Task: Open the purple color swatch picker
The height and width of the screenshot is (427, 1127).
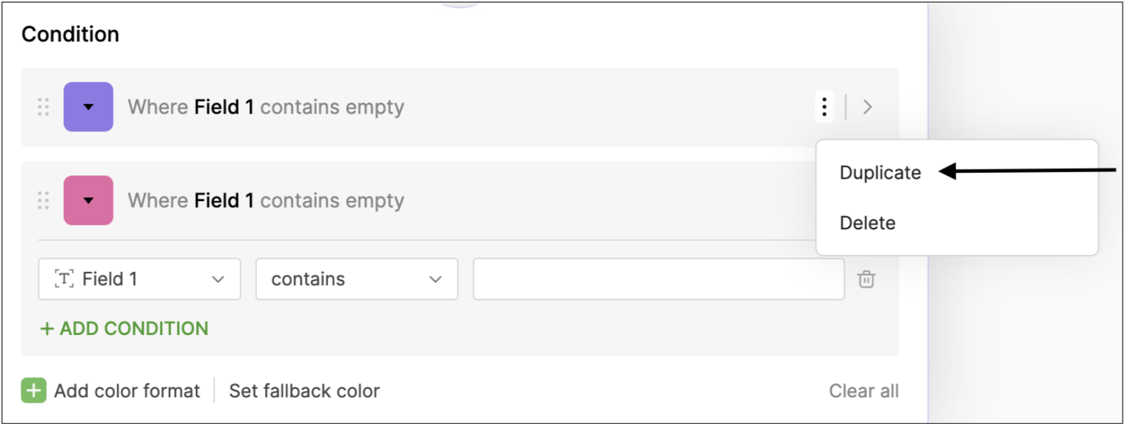Action: 88,107
